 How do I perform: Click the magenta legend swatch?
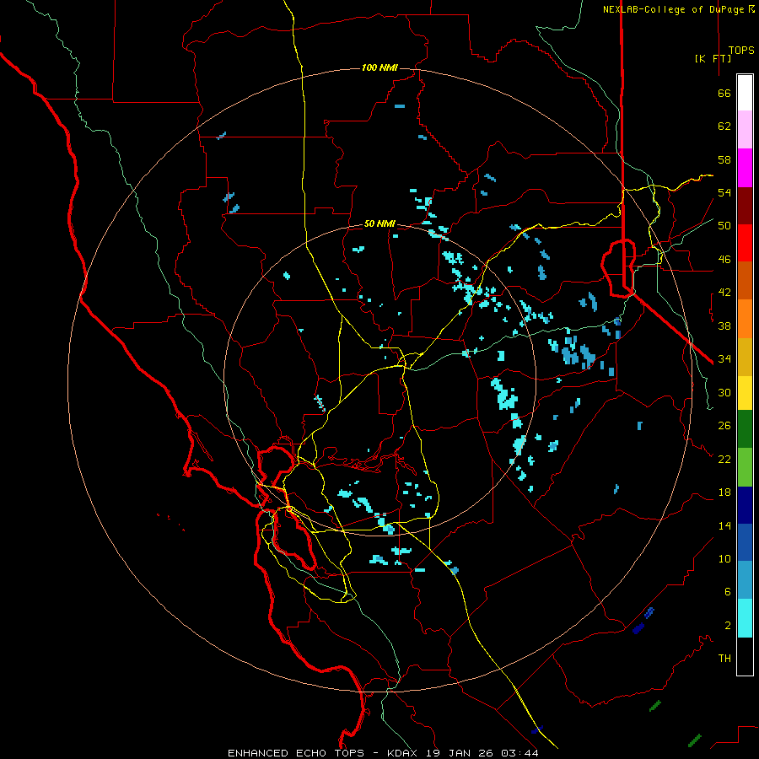tap(745, 168)
